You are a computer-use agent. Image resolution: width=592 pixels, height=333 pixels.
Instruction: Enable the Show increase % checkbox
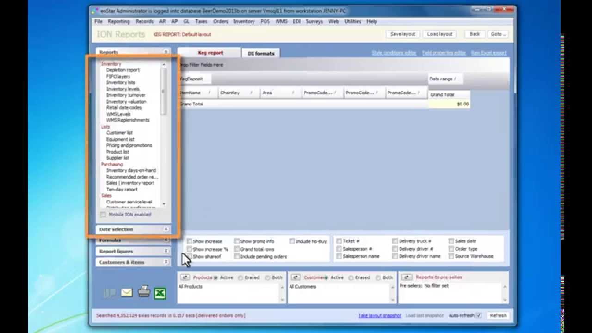point(190,249)
